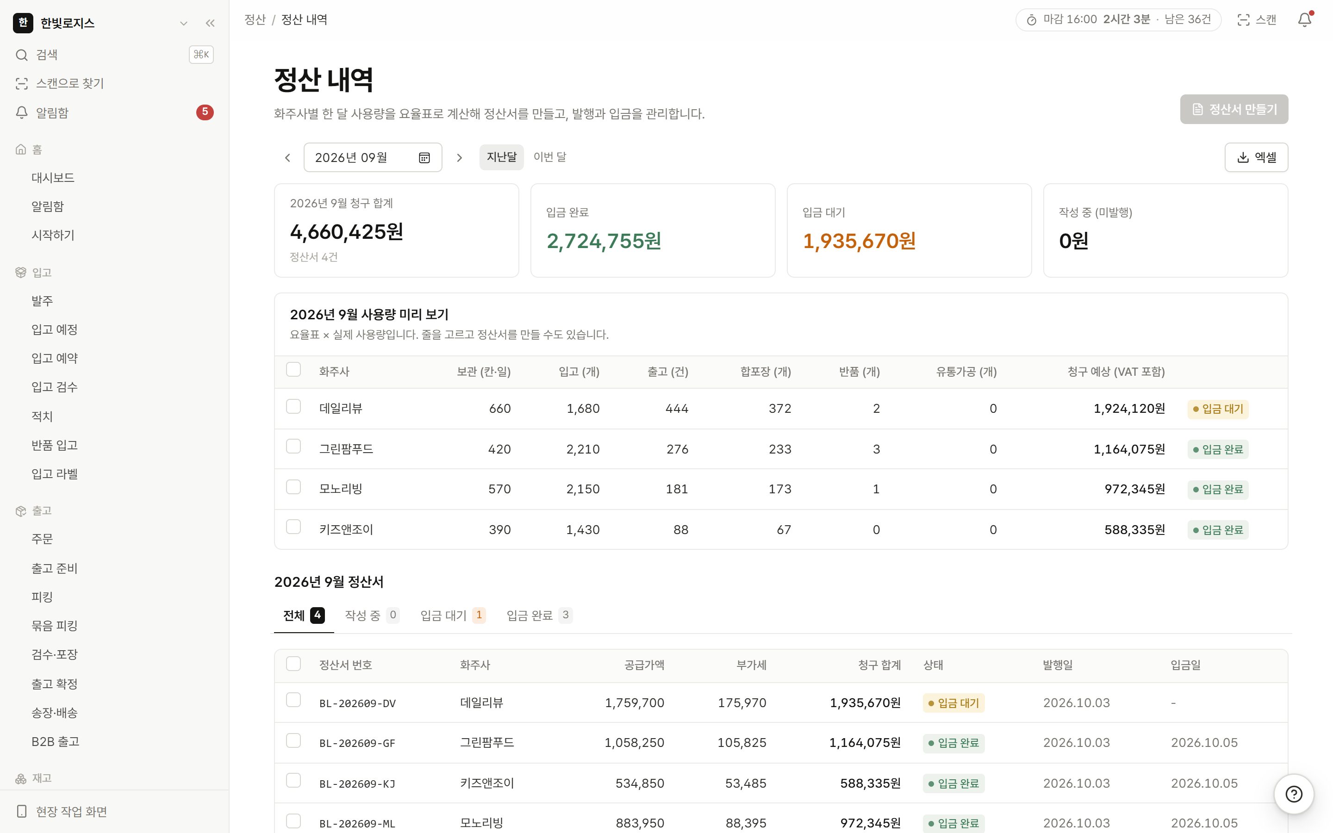This screenshot has height=833, width=1333.
Task: Download the 엑셀 export
Action: coord(1256,157)
